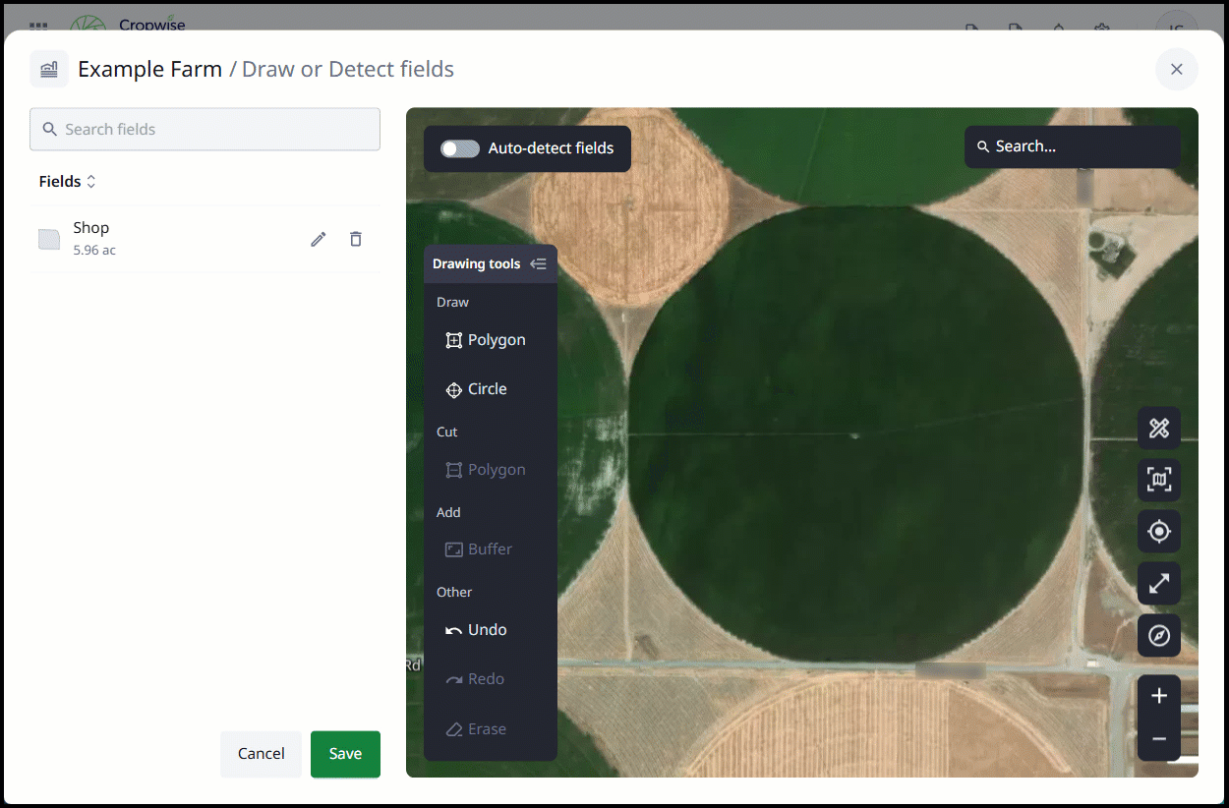Click the map Search location box
The image size is (1229, 808).
pos(1072,146)
